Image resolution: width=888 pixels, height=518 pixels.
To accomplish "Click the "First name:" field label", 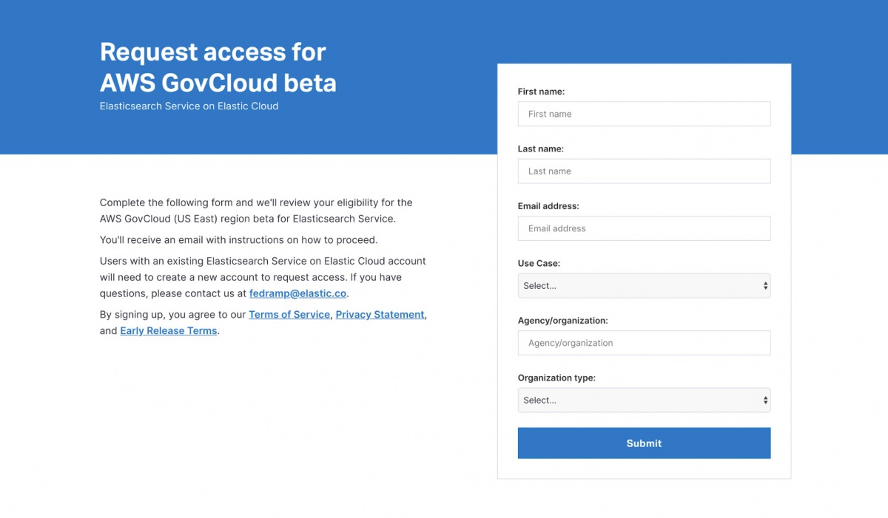I will click(541, 92).
